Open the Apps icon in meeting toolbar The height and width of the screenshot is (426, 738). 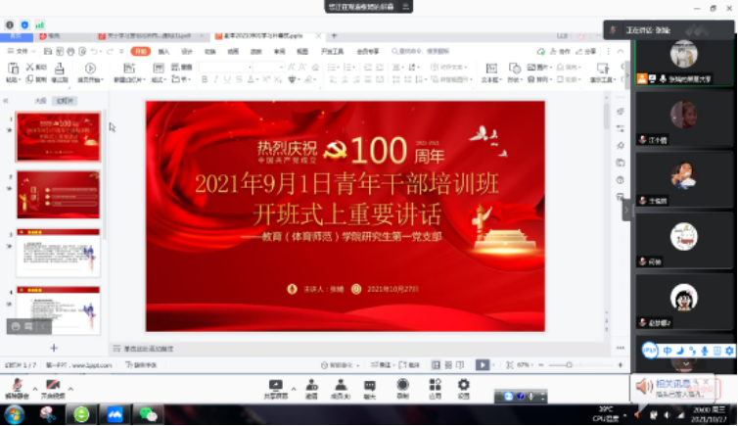434,387
